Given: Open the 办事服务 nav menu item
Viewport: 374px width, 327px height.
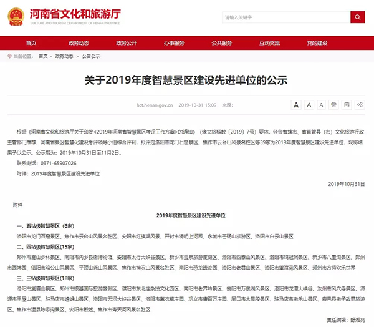Looking at the screenshot, I should (x=174, y=43).
